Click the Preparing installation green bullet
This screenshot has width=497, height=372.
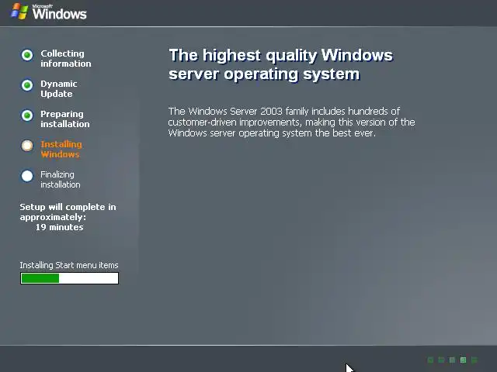click(x=27, y=115)
